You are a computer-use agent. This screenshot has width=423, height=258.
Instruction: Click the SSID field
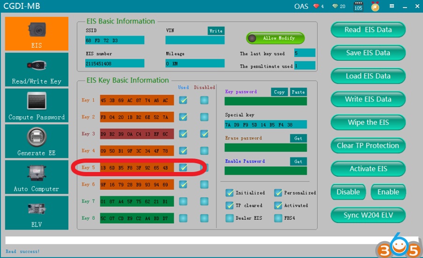(115, 40)
